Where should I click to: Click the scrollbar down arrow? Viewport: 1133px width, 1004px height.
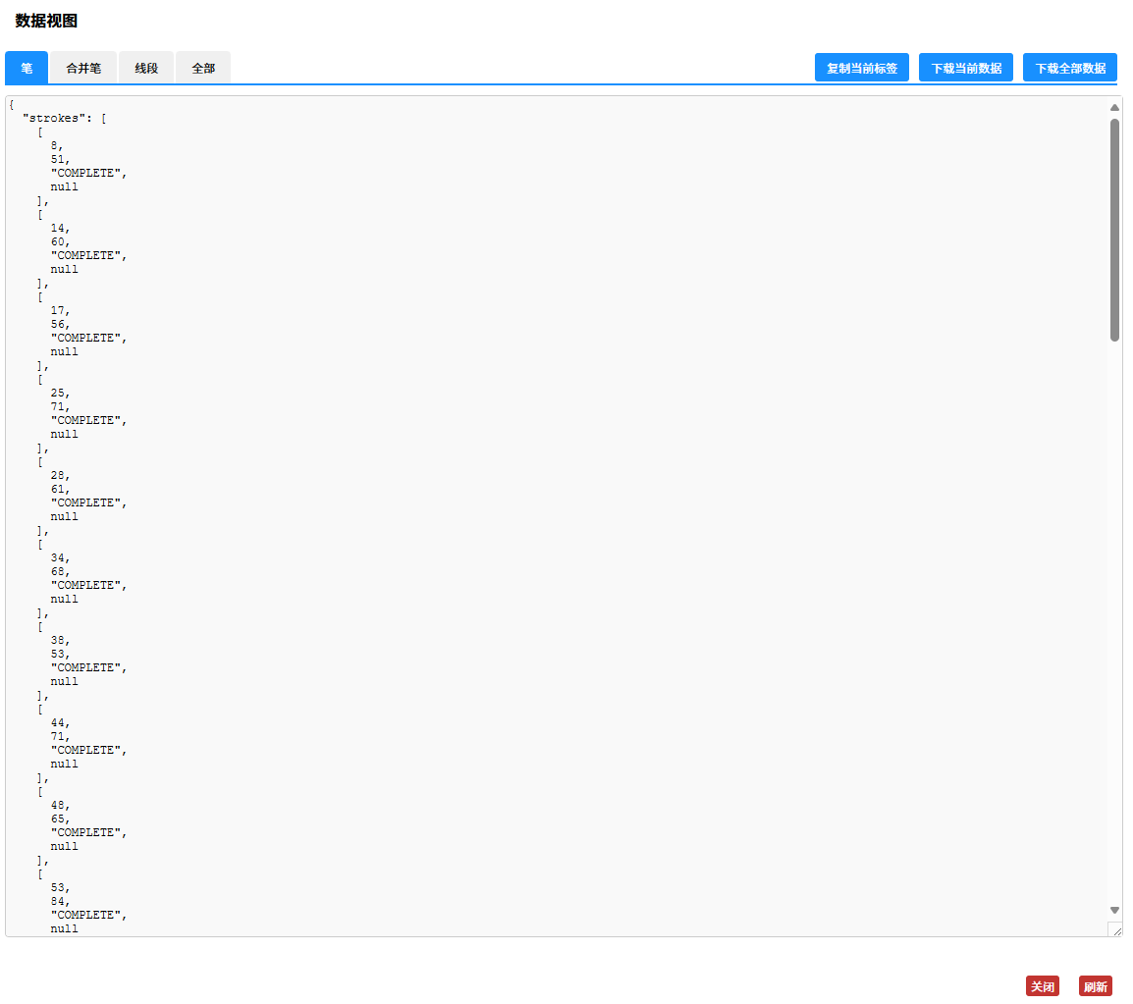tap(1114, 910)
